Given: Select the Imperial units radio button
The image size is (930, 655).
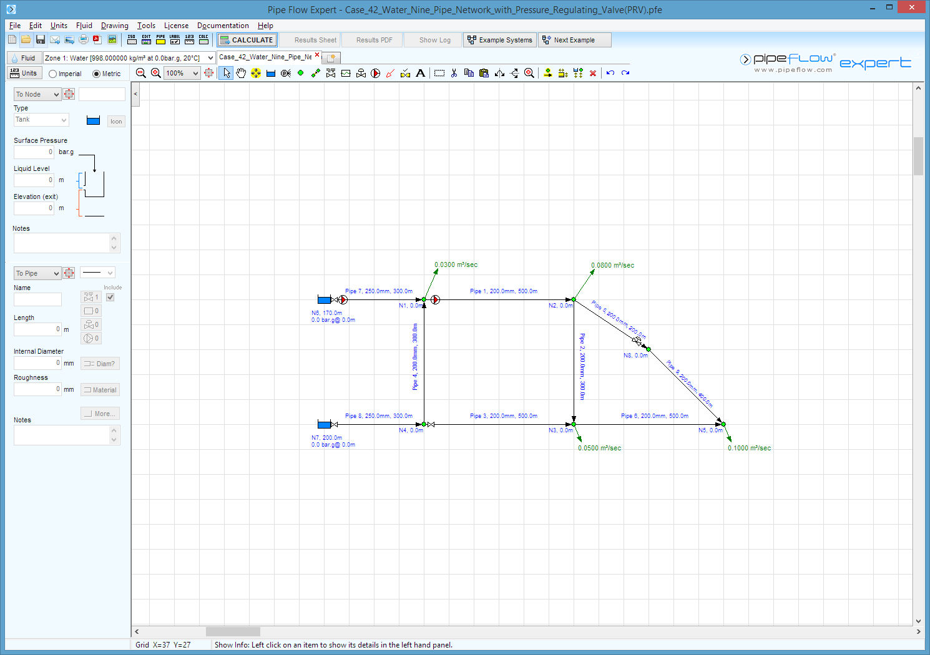Looking at the screenshot, I should pos(52,74).
